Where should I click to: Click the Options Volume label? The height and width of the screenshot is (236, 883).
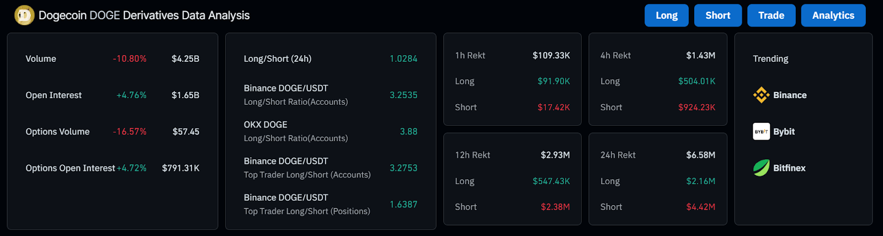tap(57, 132)
